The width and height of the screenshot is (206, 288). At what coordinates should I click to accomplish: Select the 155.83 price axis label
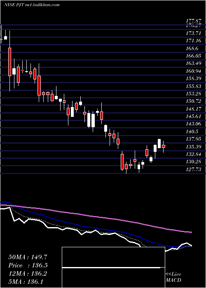point(193,86)
